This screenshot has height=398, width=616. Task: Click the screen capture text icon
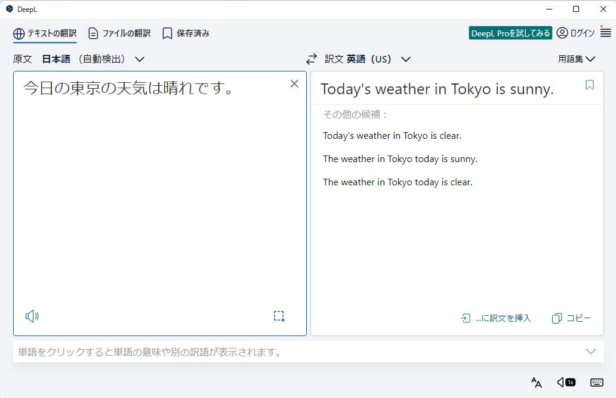point(279,316)
